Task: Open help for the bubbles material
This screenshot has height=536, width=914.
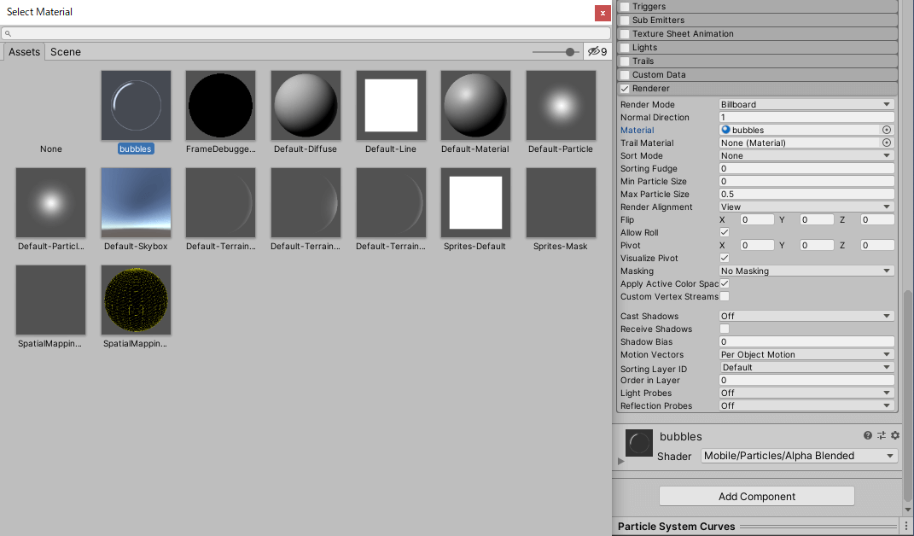Action: [x=868, y=435]
